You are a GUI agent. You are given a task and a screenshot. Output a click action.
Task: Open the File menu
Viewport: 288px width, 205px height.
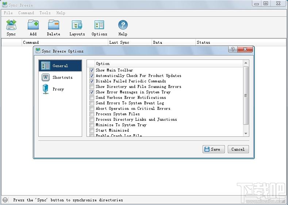pyautogui.click(x=8, y=13)
